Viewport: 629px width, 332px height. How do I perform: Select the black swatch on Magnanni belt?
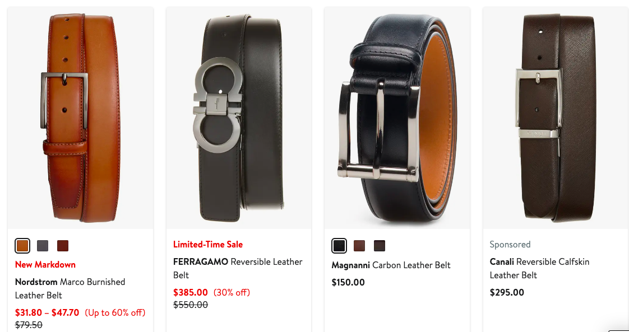coord(339,245)
